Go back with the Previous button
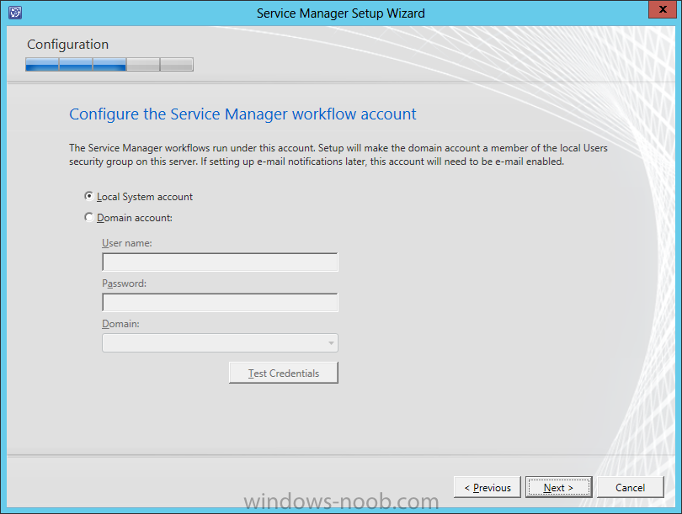Image resolution: width=682 pixels, height=514 pixels. tap(488, 487)
